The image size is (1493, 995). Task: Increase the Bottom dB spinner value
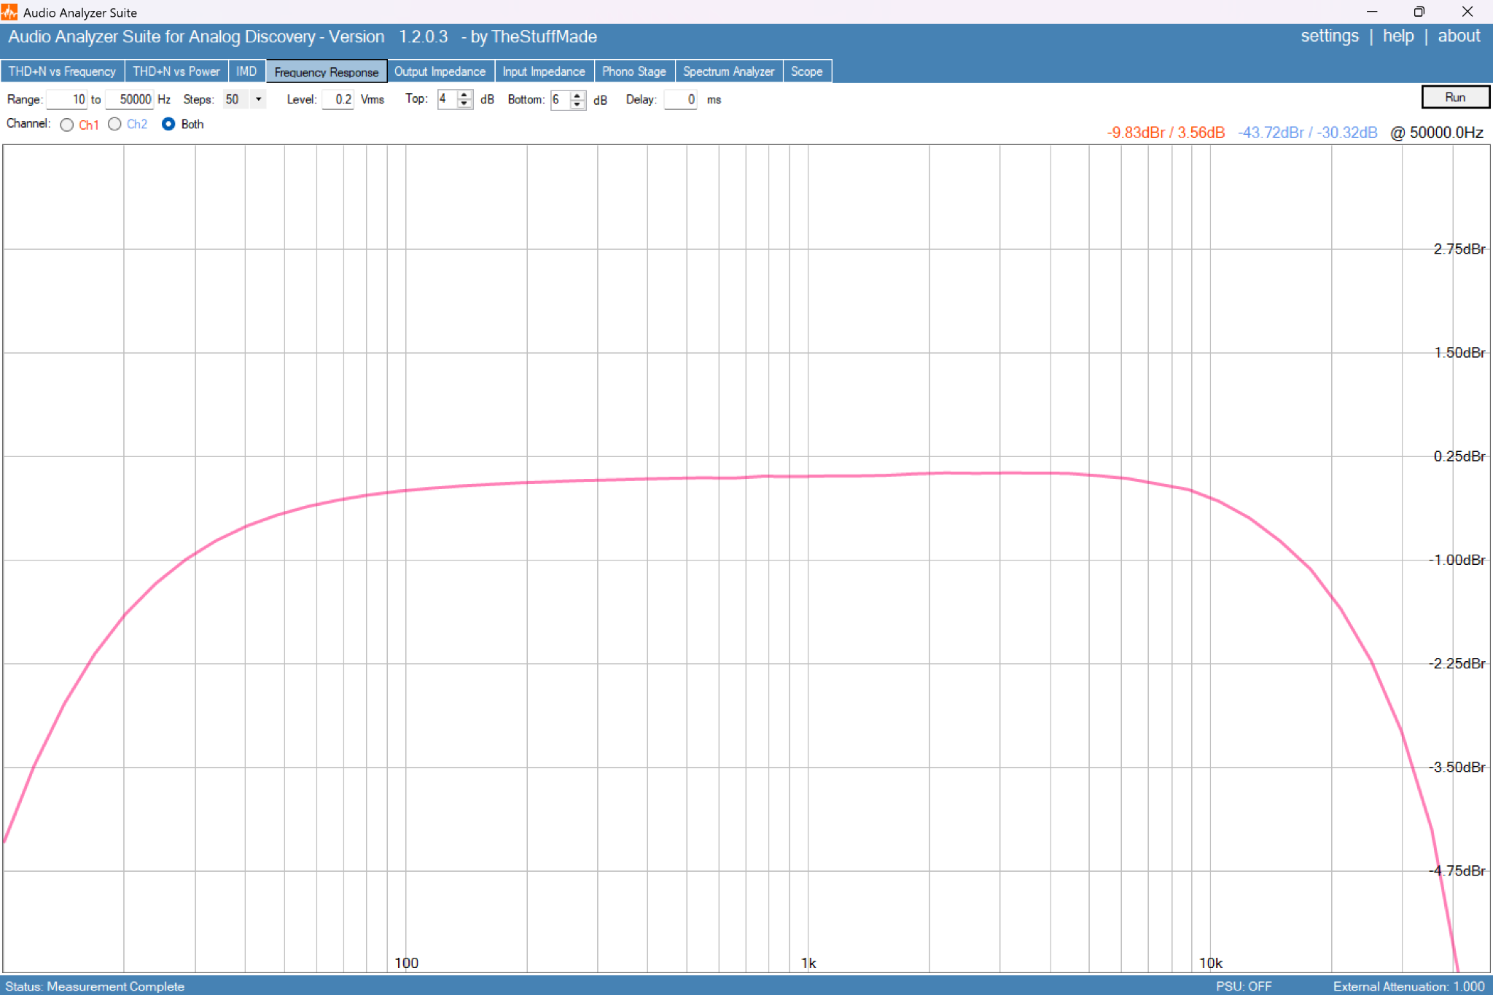pos(577,95)
